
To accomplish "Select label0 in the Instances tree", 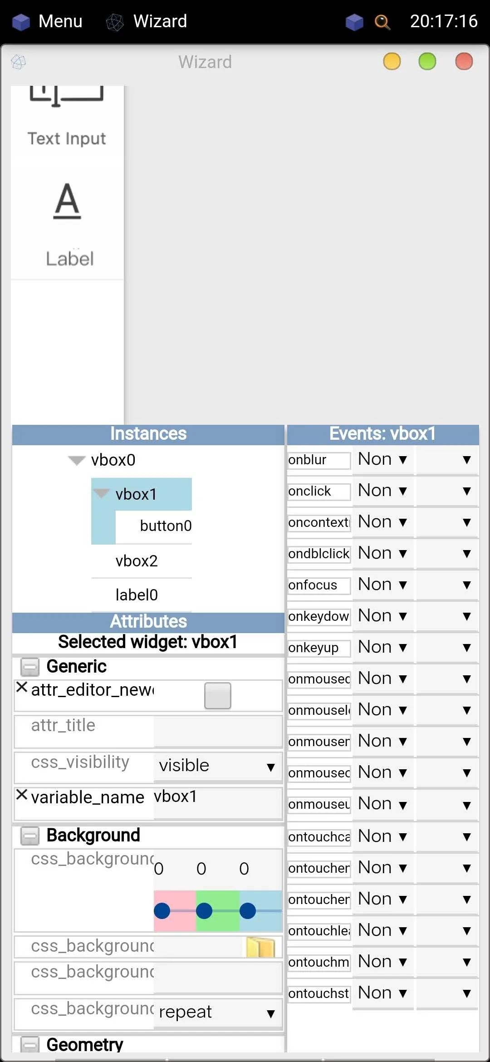I will click(137, 595).
